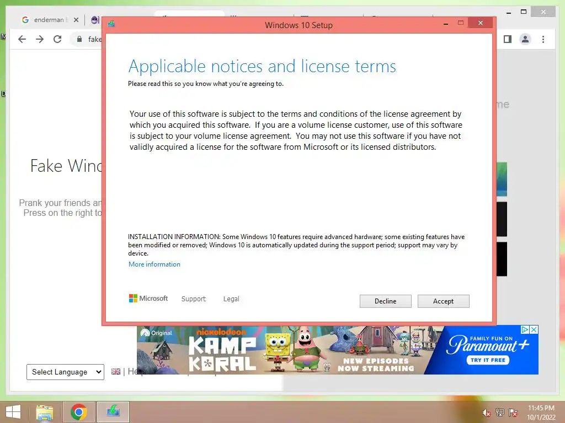Accept the license terms
The width and height of the screenshot is (565, 423).
point(443,301)
